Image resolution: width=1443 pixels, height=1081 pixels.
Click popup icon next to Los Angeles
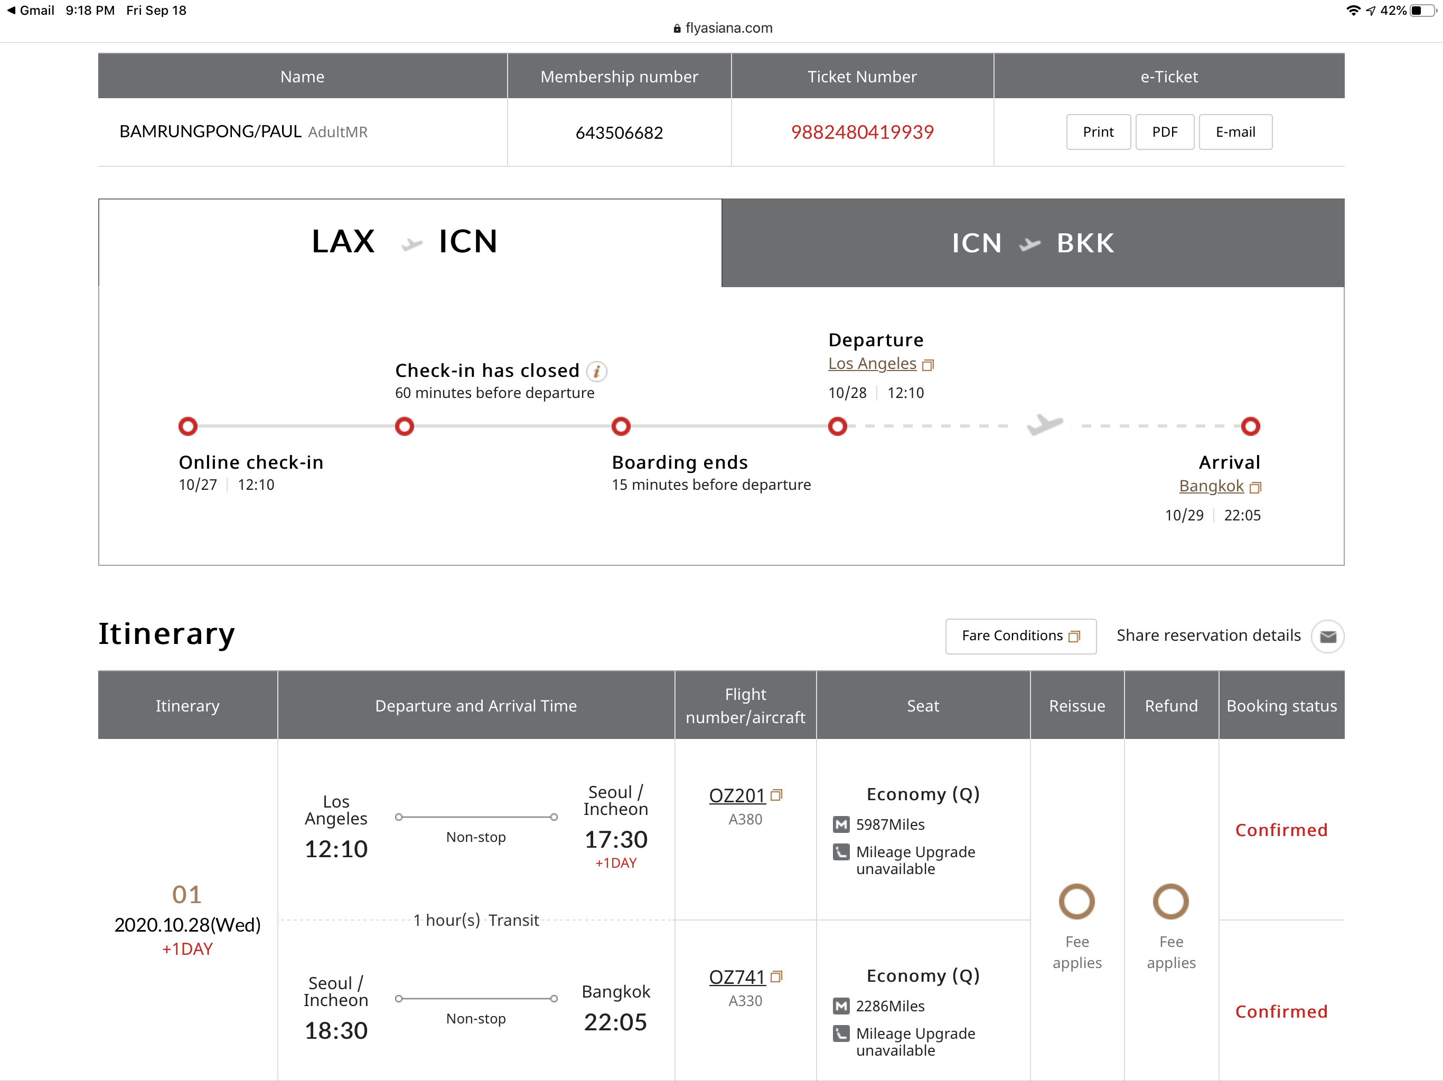pos(927,364)
